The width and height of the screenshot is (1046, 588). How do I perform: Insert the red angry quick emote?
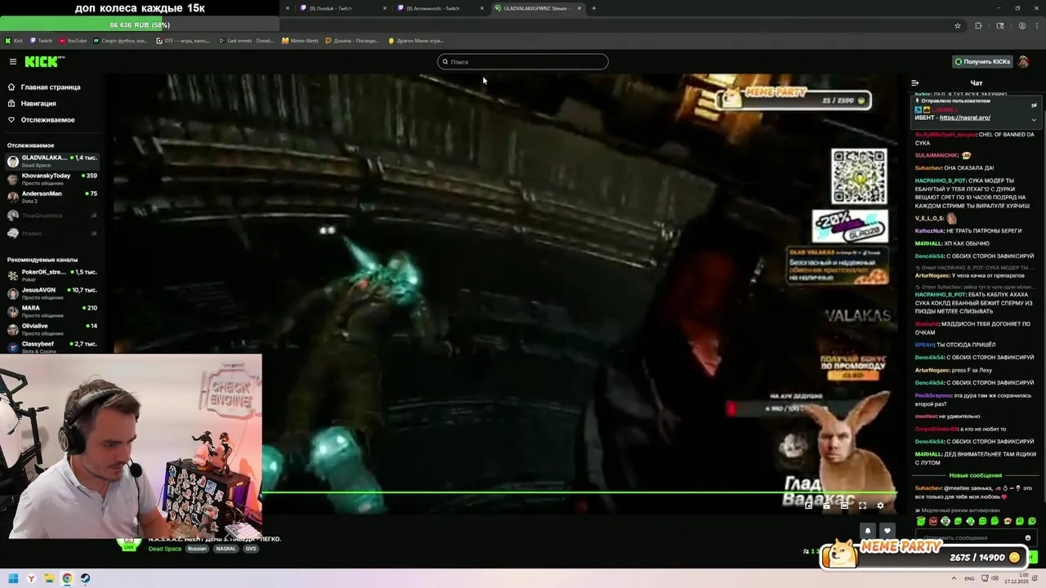933,521
